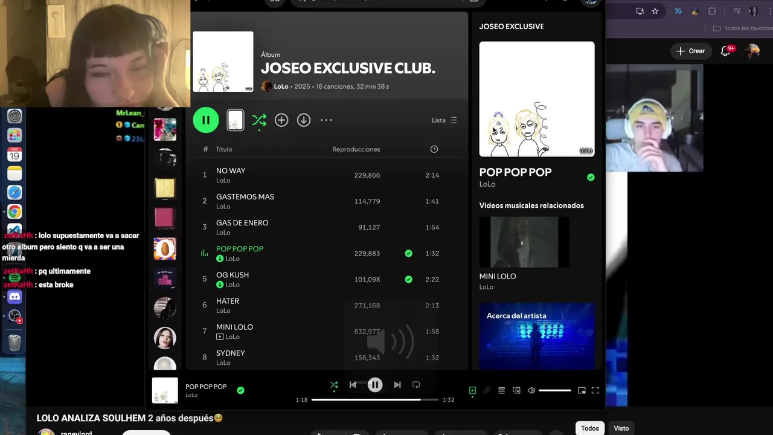The height and width of the screenshot is (435, 773).
Task: Toggle liked checkmark on OG KUSH row
Action: [409, 279]
